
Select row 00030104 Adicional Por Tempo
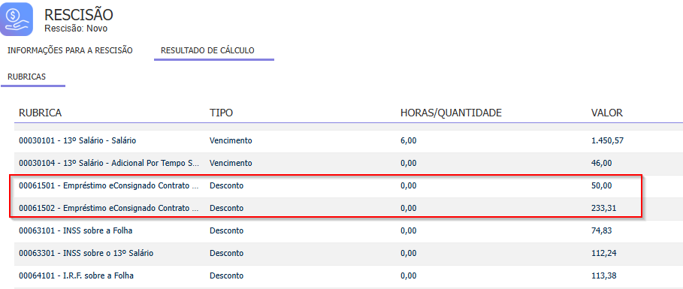coord(349,163)
